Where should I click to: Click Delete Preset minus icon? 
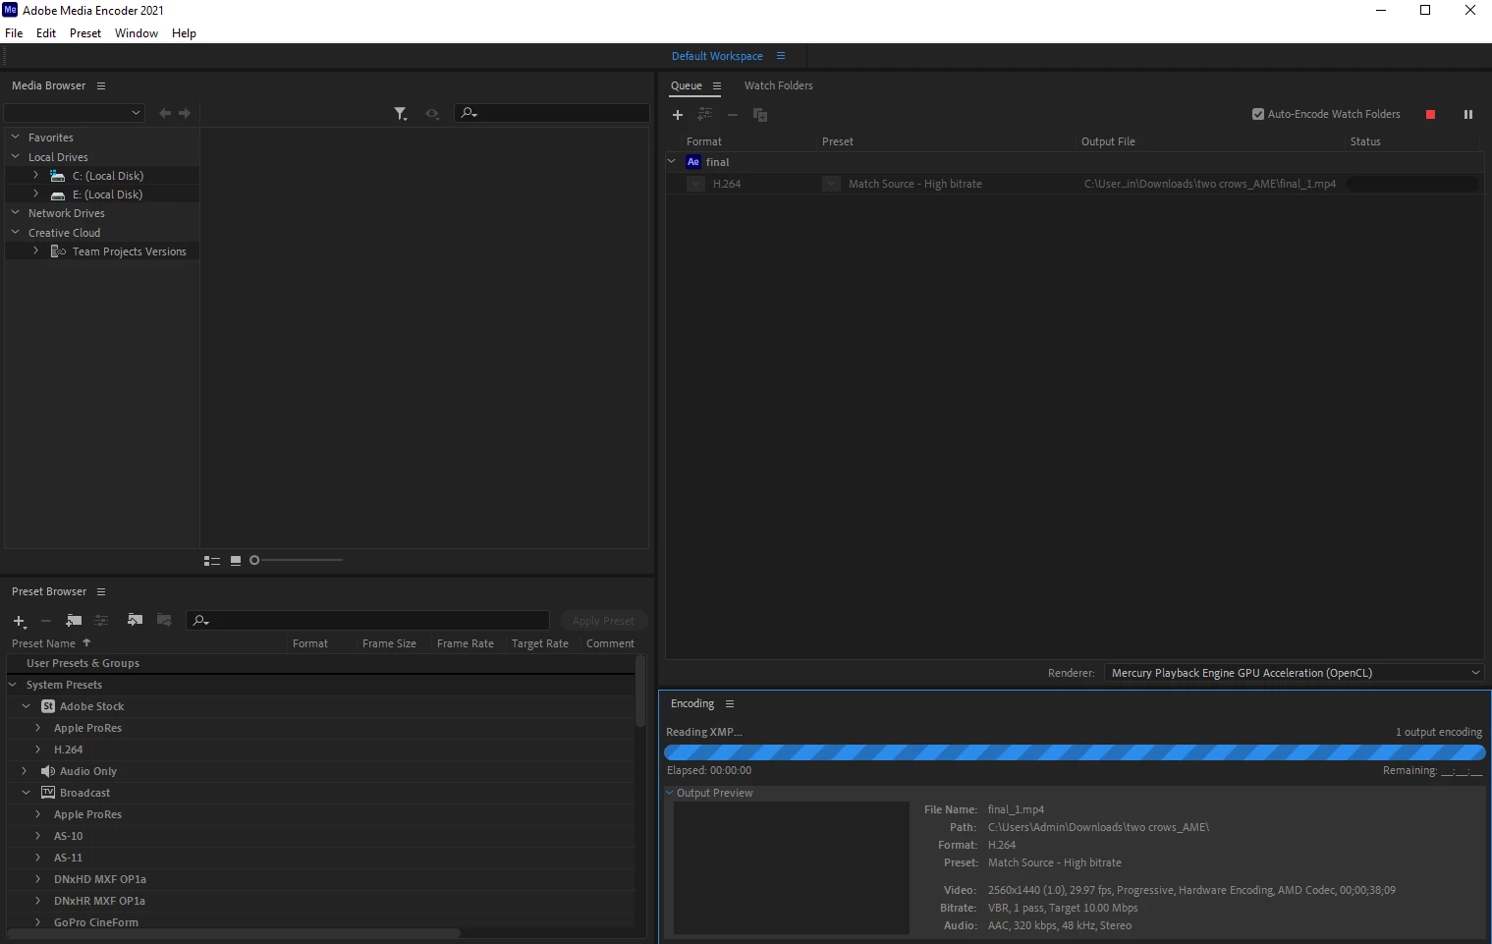(46, 621)
